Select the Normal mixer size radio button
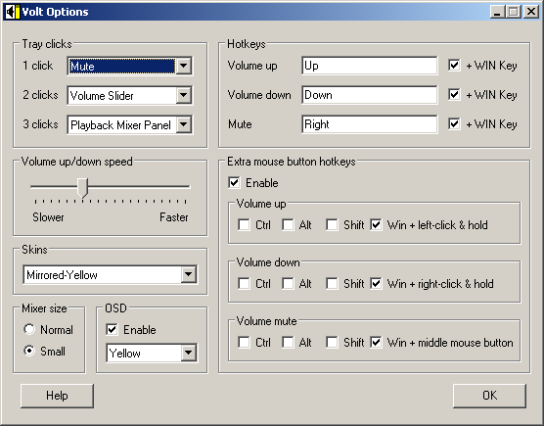The image size is (544, 426). coord(29,329)
